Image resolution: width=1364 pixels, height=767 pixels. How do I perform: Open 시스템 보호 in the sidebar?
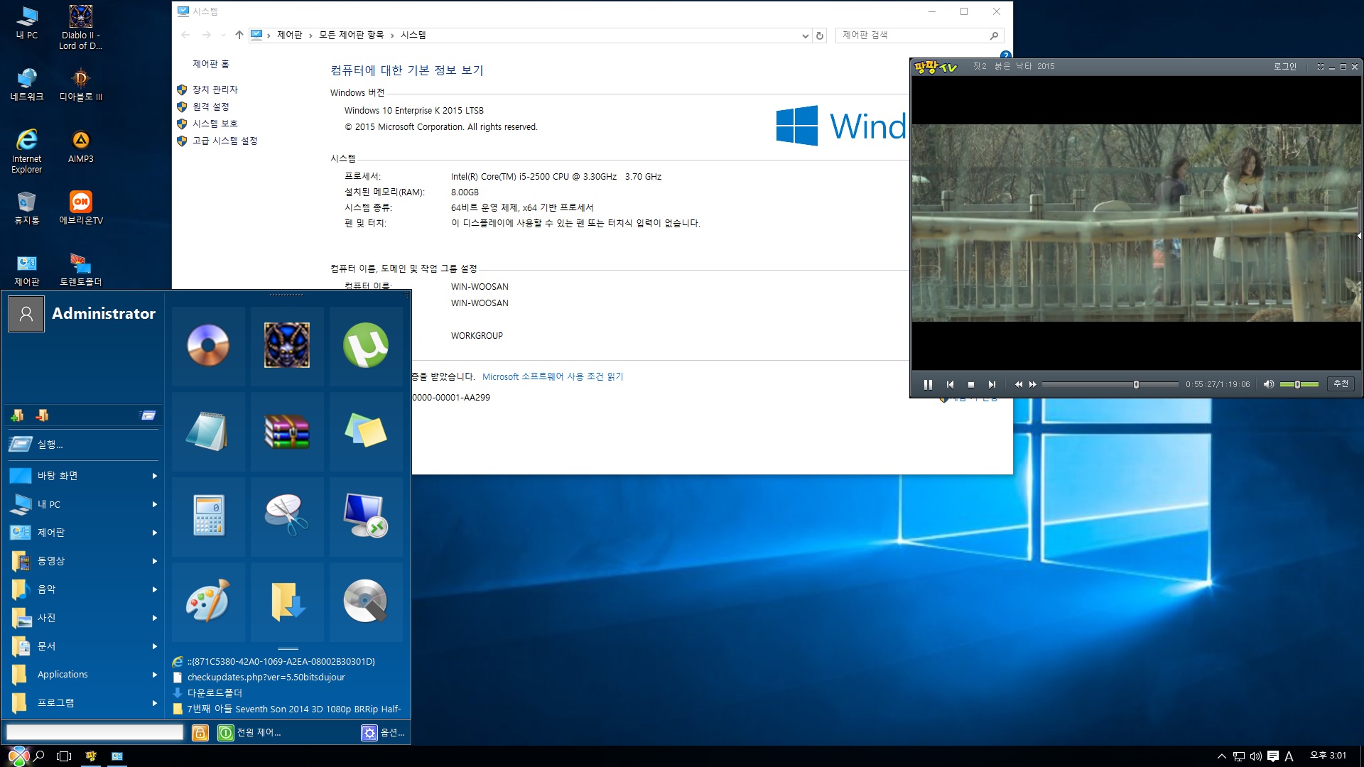click(x=215, y=124)
